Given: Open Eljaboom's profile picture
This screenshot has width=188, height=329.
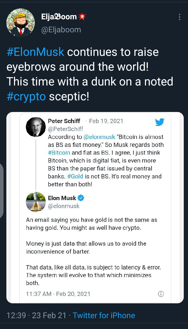Looking at the screenshot, I should [21, 22].
